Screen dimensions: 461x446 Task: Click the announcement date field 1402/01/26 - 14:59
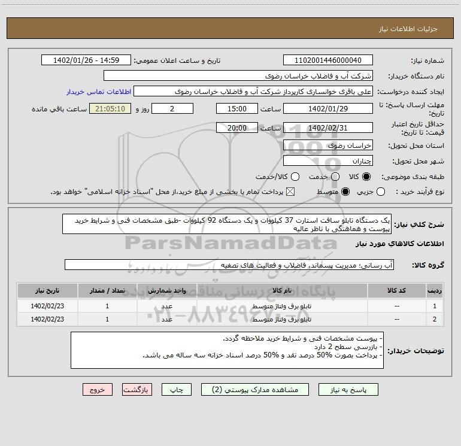pyautogui.click(x=86, y=60)
